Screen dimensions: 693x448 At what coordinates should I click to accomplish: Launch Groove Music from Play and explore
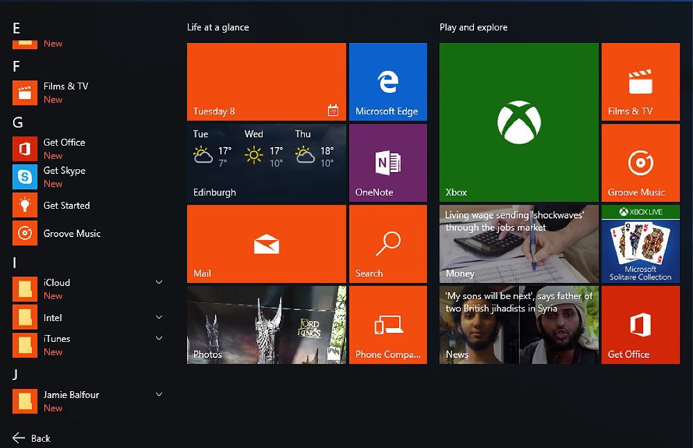tap(640, 162)
